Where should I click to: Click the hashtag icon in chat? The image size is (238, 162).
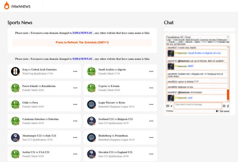coord(171,106)
